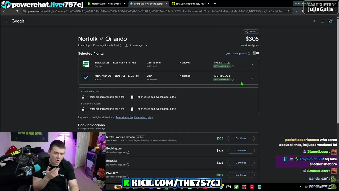Image resolution: width=339 pixels, height=191 pixels.
Task: Continue with Expedia $333 option
Action: point(241,163)
